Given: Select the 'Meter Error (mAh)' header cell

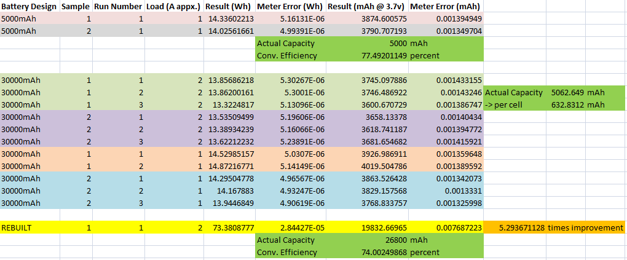Looking at the screenshot, I should pyautogui.click(x=446, y=6).
